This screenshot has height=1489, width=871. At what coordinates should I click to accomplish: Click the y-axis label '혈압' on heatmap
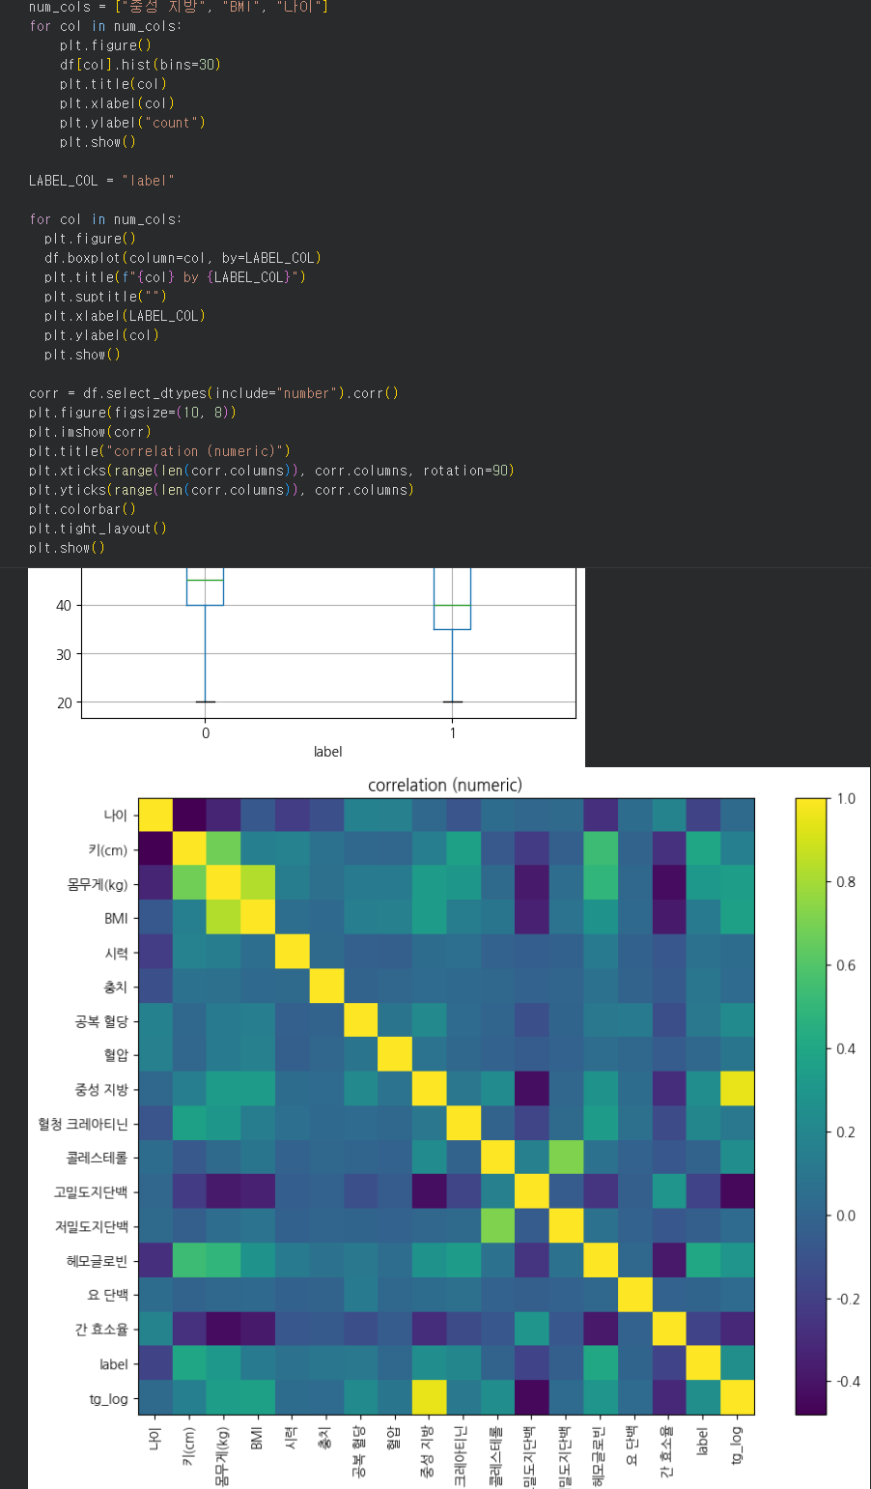point(117,1056)
